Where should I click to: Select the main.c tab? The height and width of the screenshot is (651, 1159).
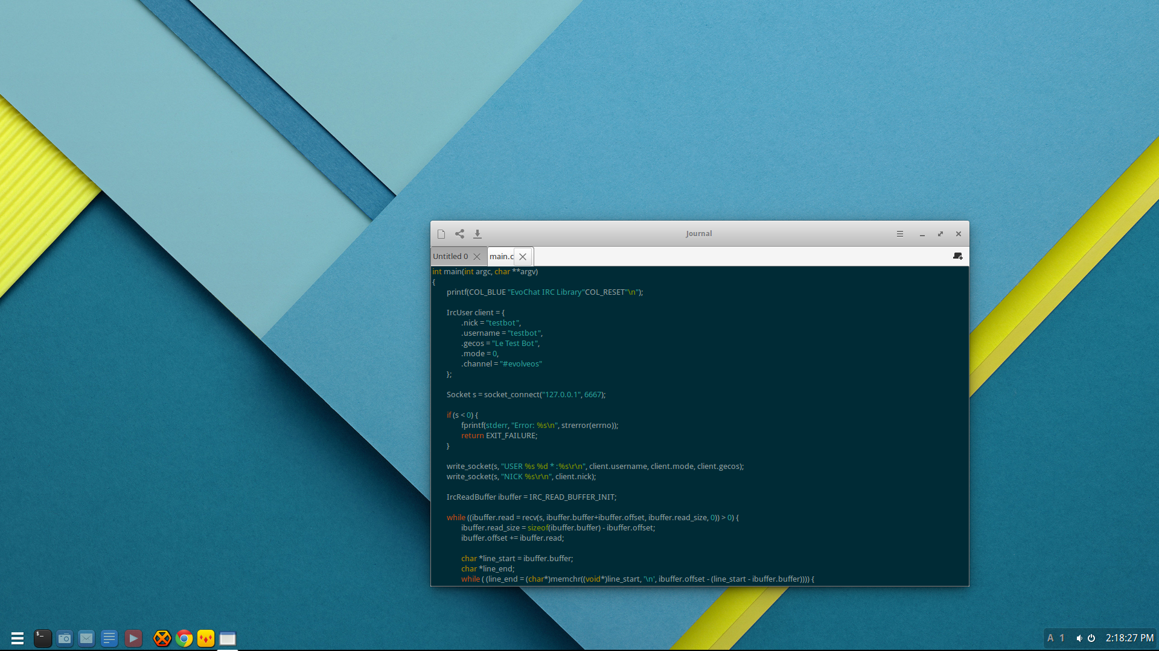pyautogui.click(x=502, y=256)
